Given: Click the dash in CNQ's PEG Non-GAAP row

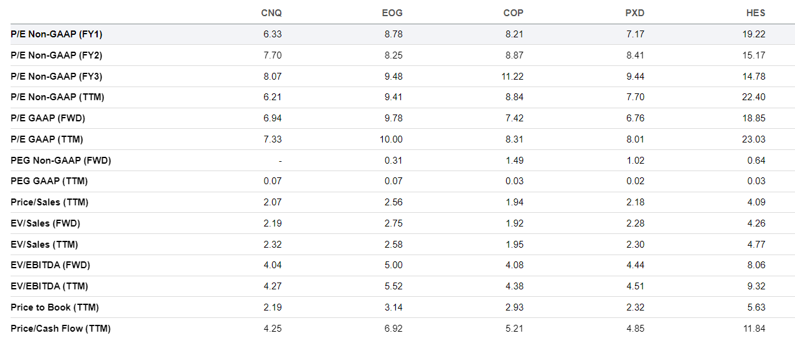Looking at the screenshot, I should tap(280, 161).
